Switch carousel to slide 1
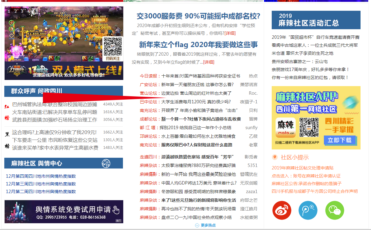371x230 pixels. point(9,11)
